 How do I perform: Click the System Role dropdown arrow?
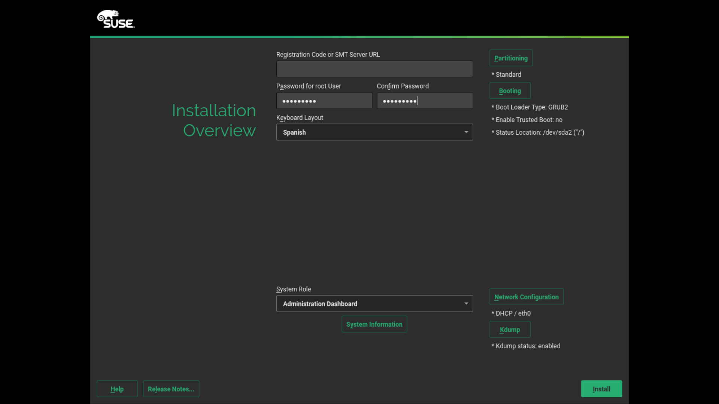[465, 303]
